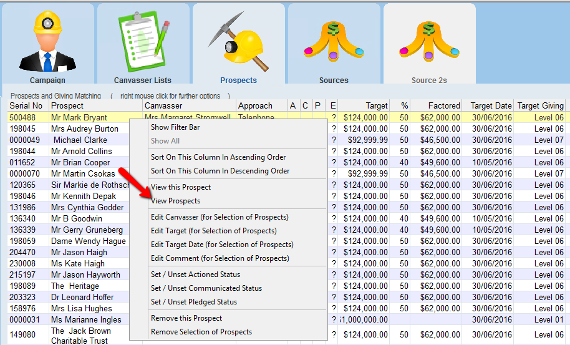The image size is (570, 345).
Task: Click target amount $92,999.99 for Michael Clarke
Action: [367, 140]
